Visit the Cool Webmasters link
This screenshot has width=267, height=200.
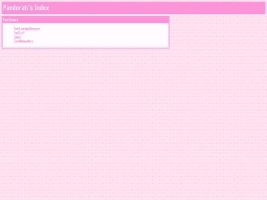(x=23, y=41)
